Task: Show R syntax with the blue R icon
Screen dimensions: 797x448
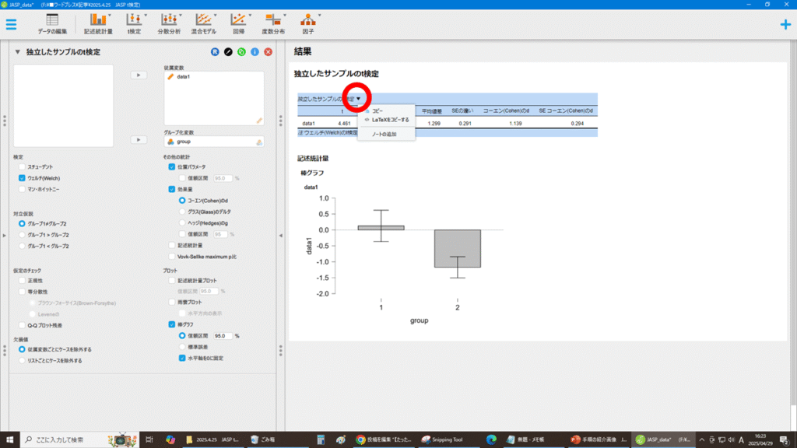Action: tap(215, 52)
